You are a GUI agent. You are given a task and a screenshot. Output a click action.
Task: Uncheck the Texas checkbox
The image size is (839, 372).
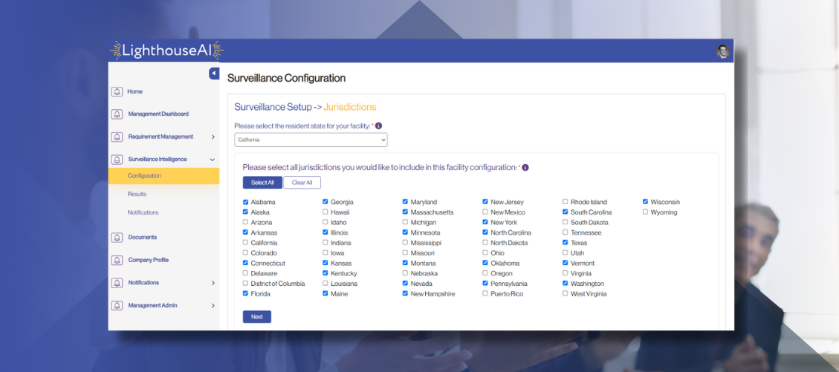[x=565, y=243]
